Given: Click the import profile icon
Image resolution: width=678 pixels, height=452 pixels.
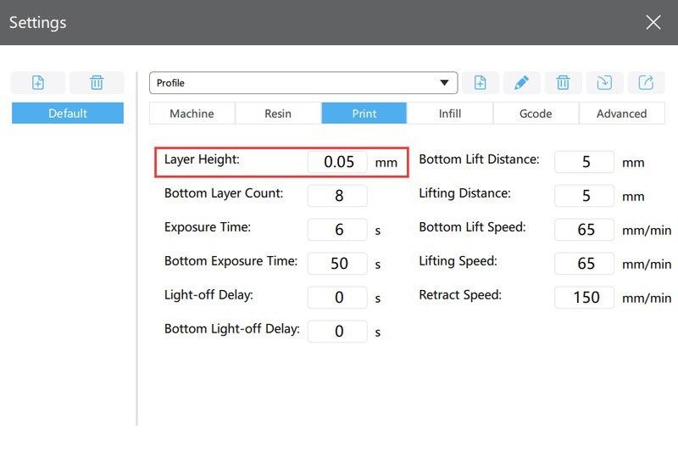Looking at the screenshot, I should [x=604, y=82].
